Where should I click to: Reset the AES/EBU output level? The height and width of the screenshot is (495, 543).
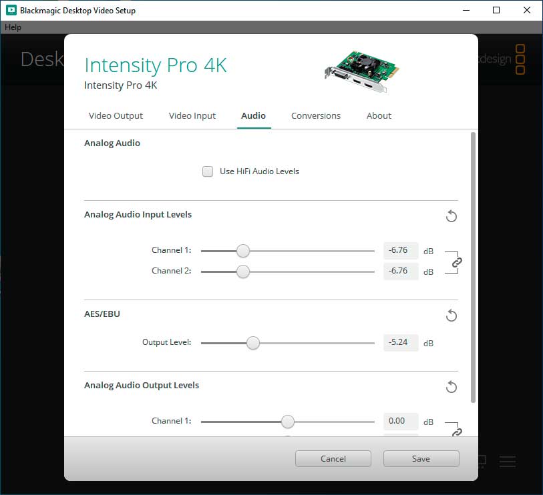(x=451, y=316)
